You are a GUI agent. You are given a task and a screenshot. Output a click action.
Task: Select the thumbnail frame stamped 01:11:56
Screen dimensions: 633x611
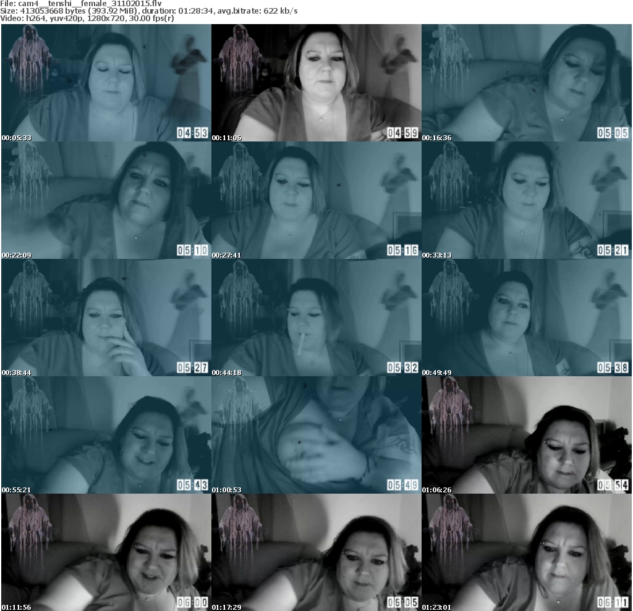[x=106, y=552]
